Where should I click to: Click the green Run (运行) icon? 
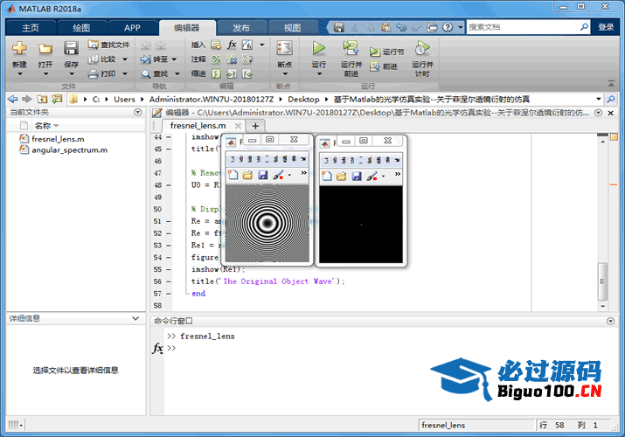pos(318,48)
